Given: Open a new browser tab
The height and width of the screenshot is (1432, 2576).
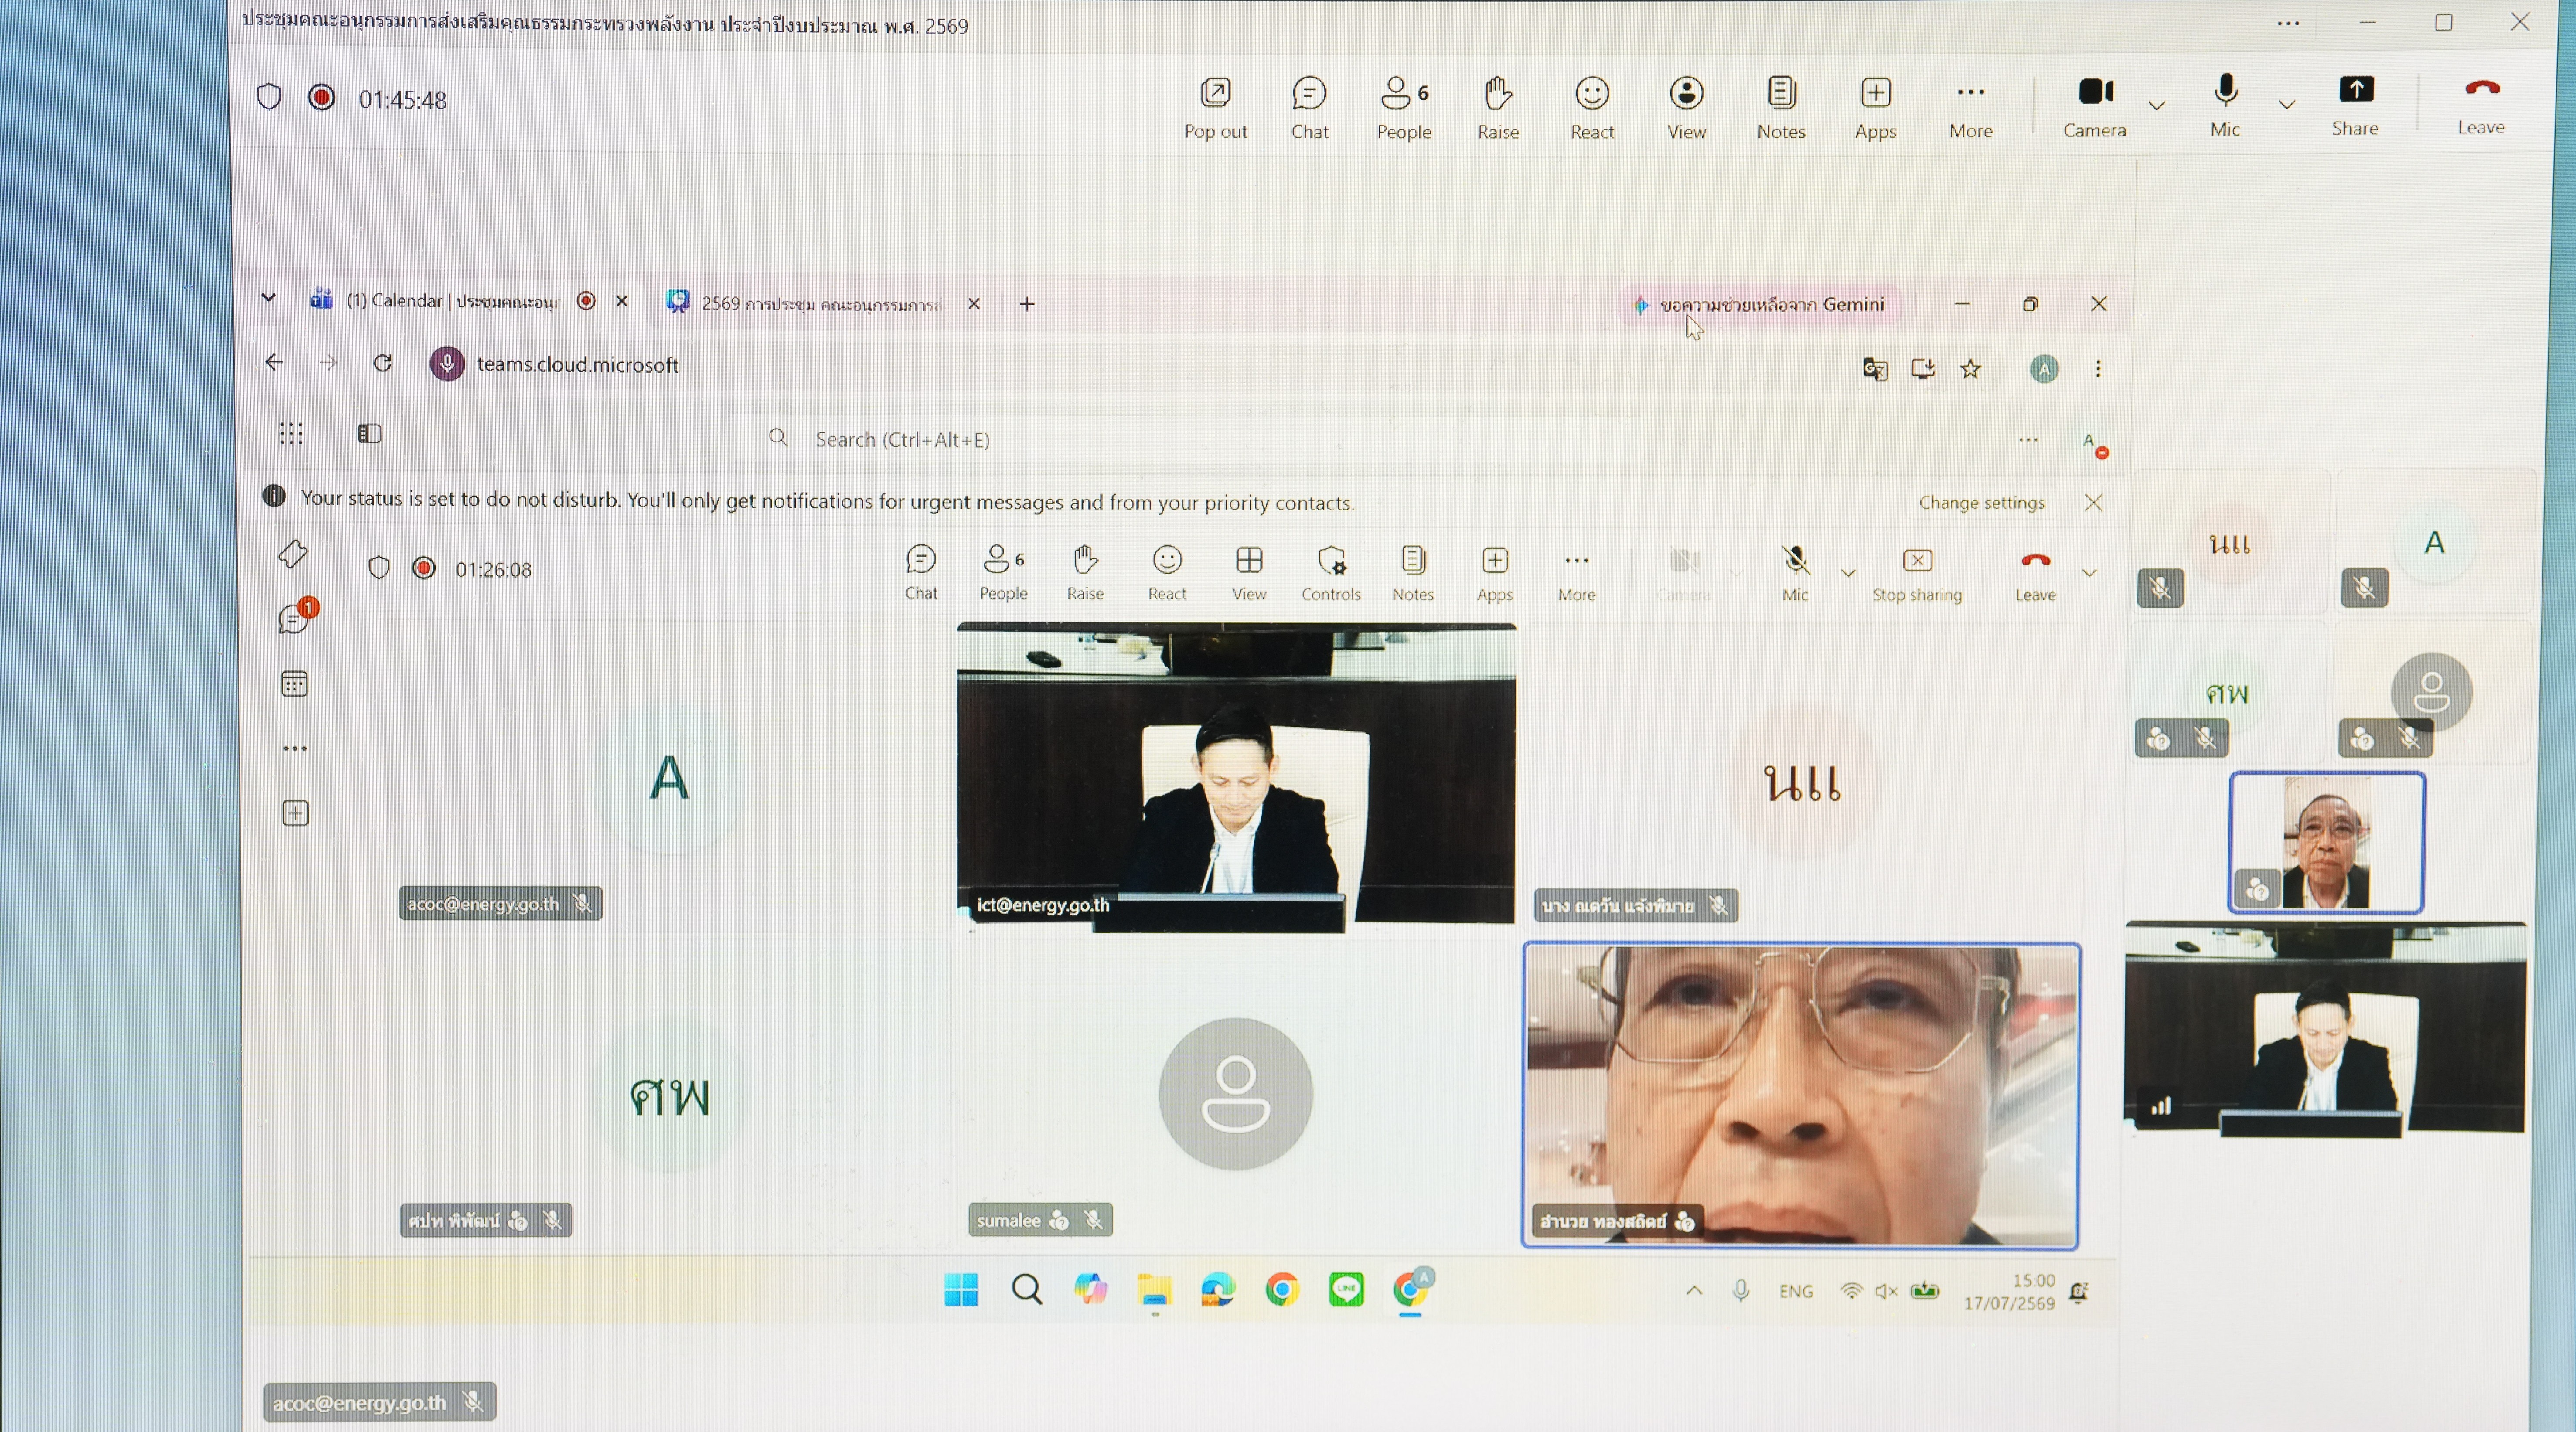Looking at the screenshot, I should click(1027, 304).
